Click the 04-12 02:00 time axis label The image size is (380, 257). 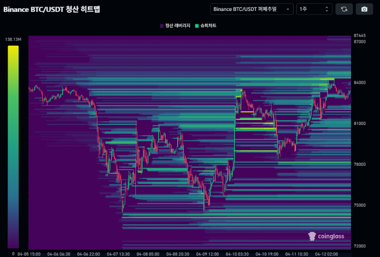click(x=326, y=254)
